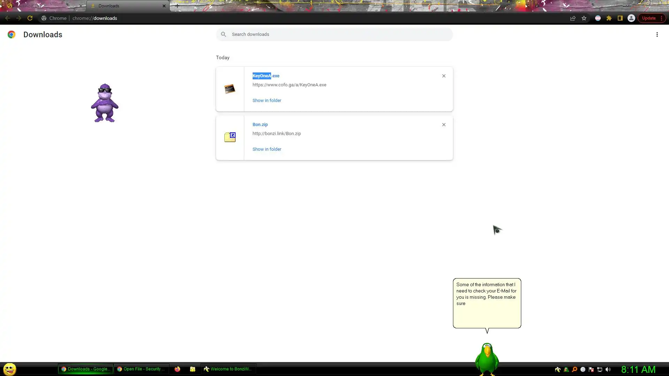Show Bon.zip in folder

[x=267, y=149]
